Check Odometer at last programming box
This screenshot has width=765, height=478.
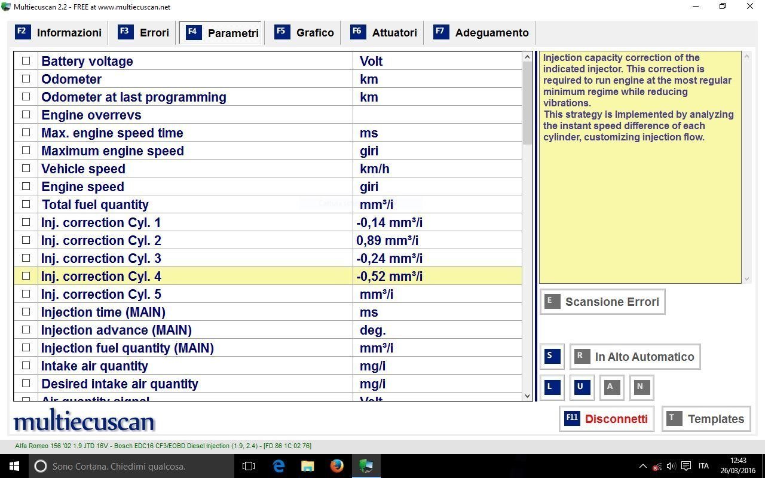[26, 96]
